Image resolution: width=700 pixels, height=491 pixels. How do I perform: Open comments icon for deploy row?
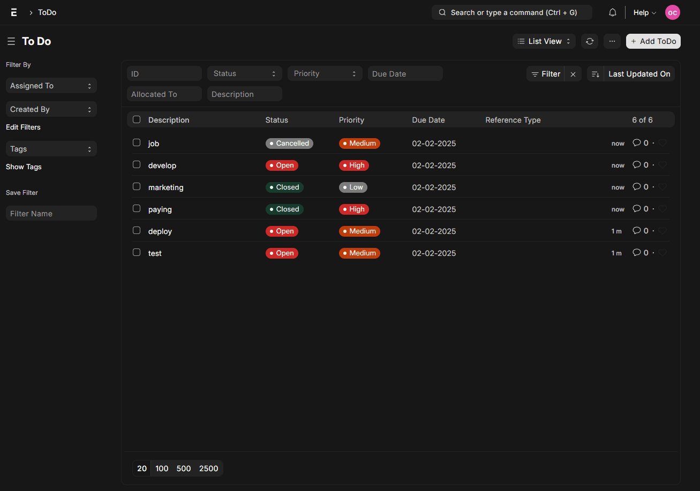[637, 230]
